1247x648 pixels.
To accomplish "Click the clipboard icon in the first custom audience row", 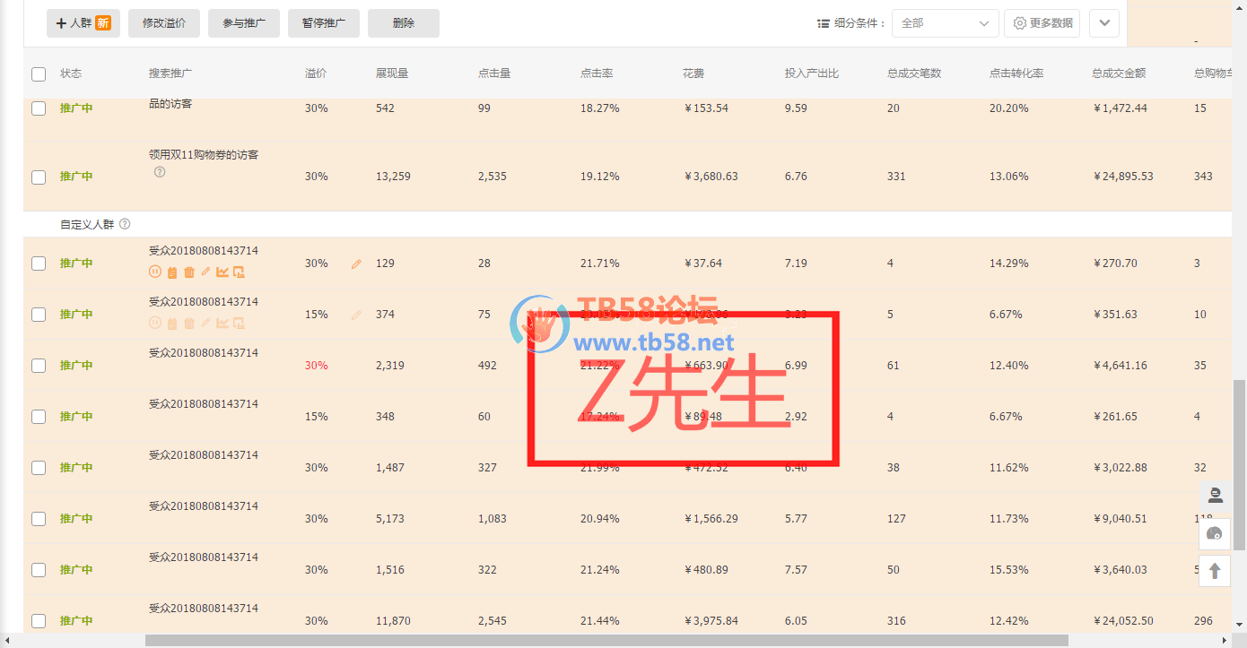I will pos(171,272).
